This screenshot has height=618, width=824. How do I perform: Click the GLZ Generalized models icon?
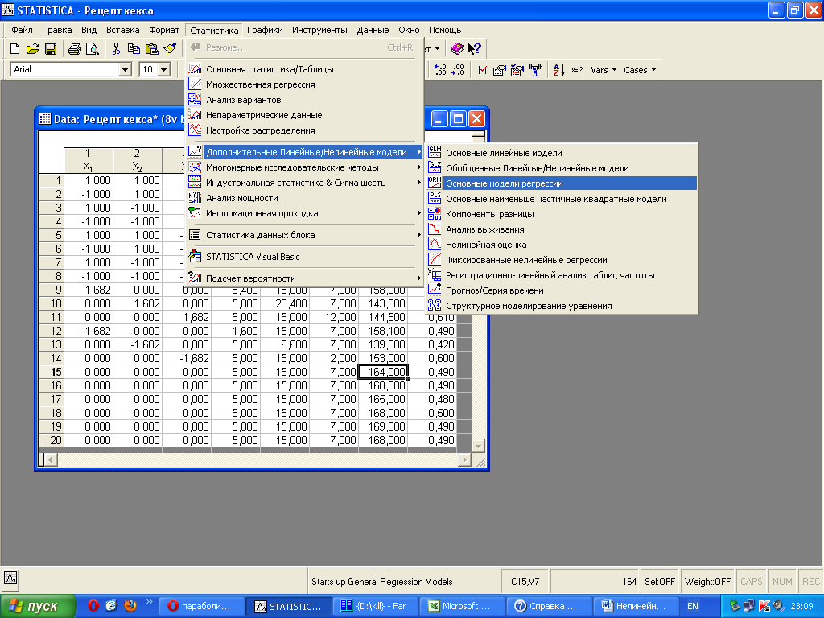click(435, 167)
